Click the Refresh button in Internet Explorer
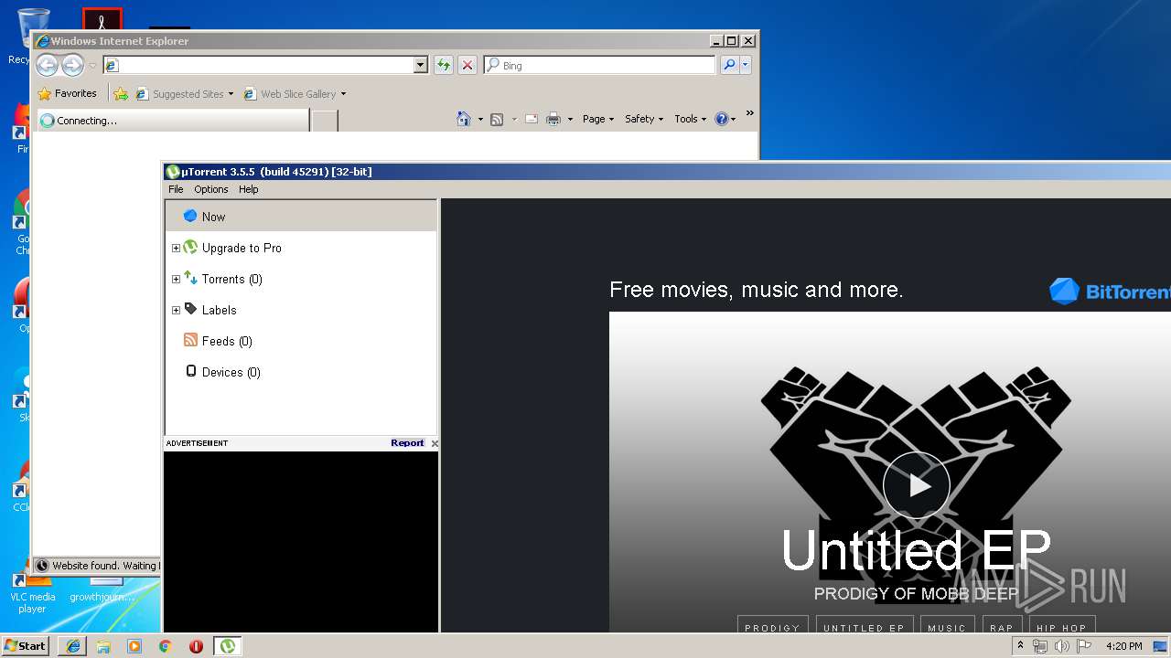This screenshot has width=1171, height=658. click(x=444, y=65)
